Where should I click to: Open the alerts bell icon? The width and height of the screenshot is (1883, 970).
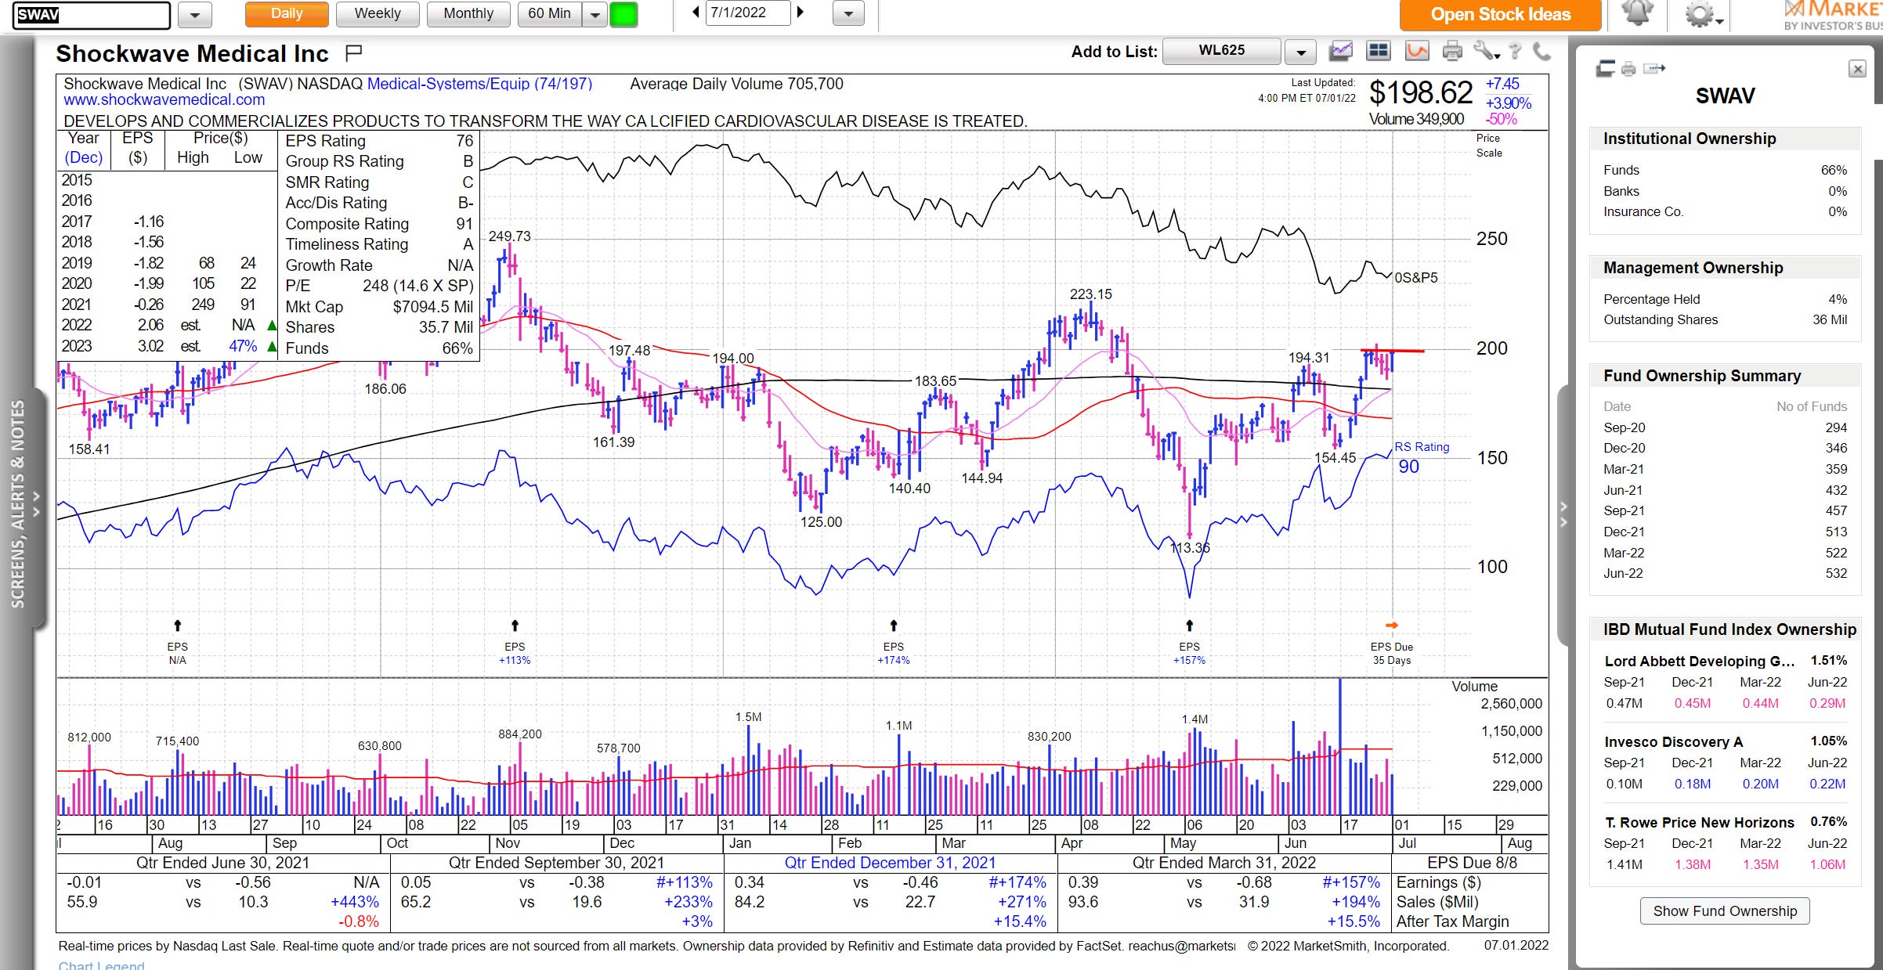coord(1637,13)
